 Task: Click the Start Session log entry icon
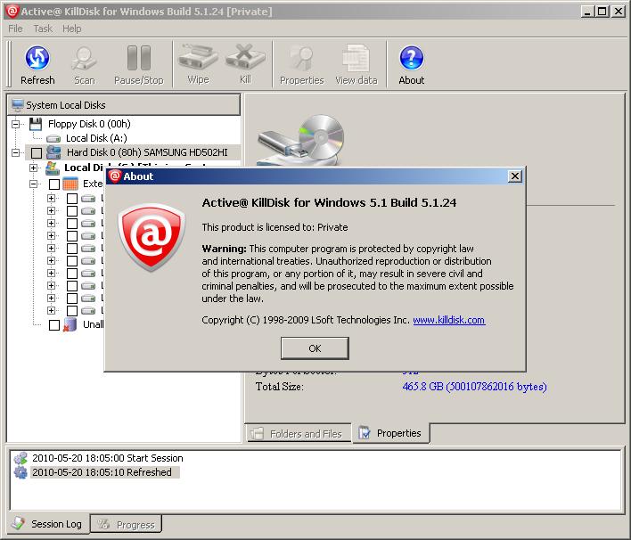click(20, 458)
